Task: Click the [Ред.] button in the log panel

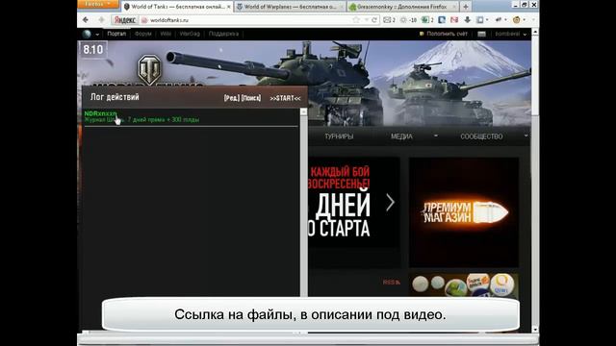Action: coord(232,98)
